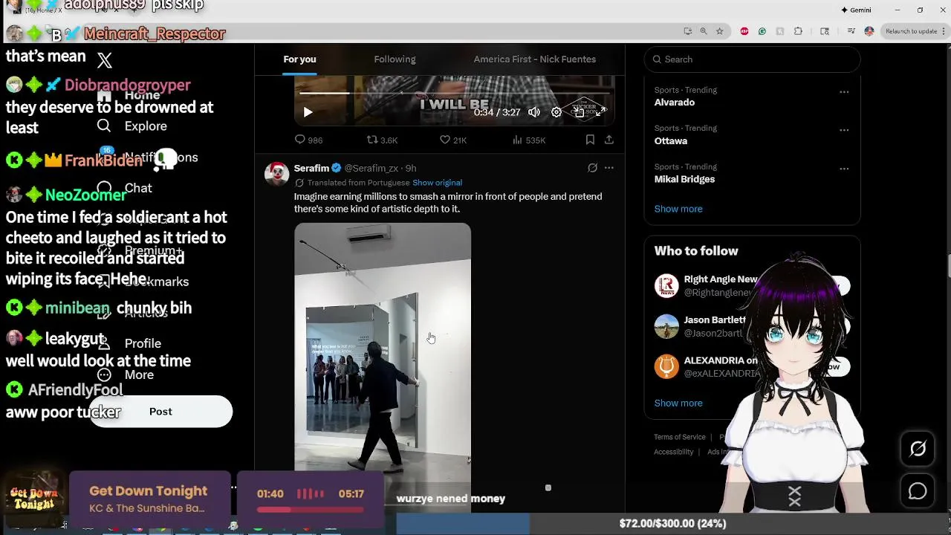The height and width of the screenshot is (535, 951).
Task: Seek the Get Down Tonight song progress bar
Action: 311,510
